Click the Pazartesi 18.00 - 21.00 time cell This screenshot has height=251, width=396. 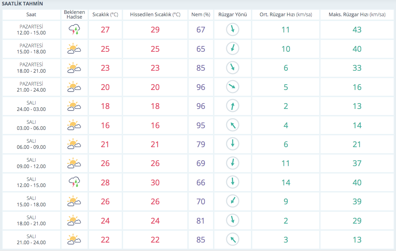click(x=31, y=68)
